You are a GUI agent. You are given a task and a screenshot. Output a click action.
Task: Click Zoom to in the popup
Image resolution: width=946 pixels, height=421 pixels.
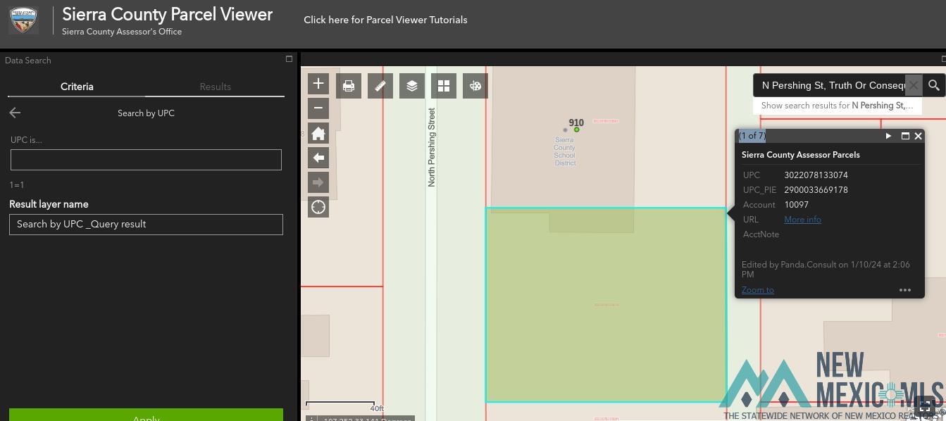click(757, 290)
